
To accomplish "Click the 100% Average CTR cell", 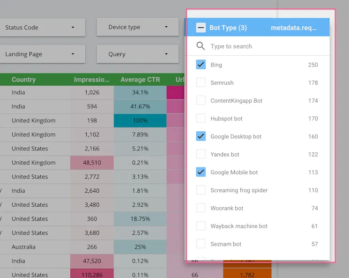I will coord(140,120).
